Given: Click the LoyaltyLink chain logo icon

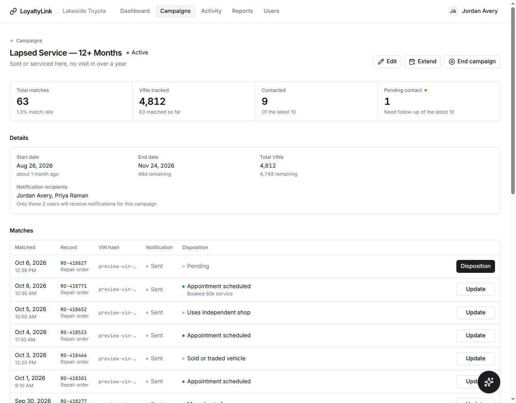Looking at the screenshot, I should (x=13, y=11).
